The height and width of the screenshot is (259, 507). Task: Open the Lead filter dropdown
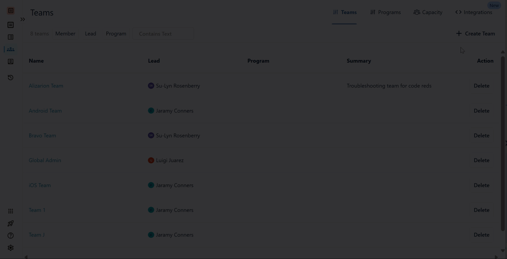pyautogui.click(x=90, y=33)
